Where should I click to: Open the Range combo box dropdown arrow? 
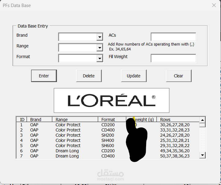click(100, 48)
